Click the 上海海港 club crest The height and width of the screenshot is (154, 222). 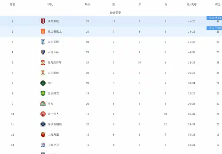pos(43,135)
